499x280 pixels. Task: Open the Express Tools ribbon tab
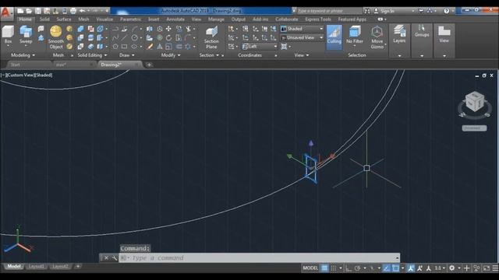[318, 19]
